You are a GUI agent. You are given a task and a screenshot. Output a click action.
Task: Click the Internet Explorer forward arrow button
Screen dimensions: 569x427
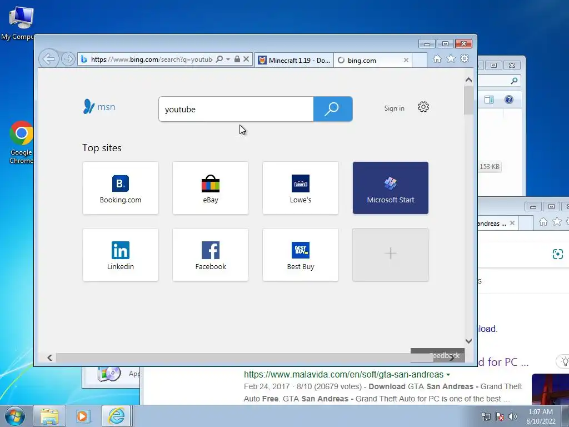[68, 59]
